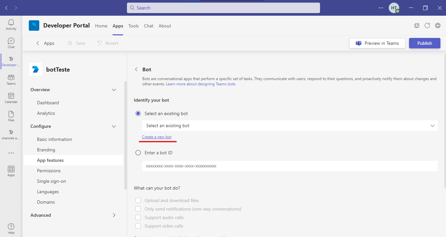Open the Activity bell icon
The image size is (446, 237).
click(x=11, y=25)
